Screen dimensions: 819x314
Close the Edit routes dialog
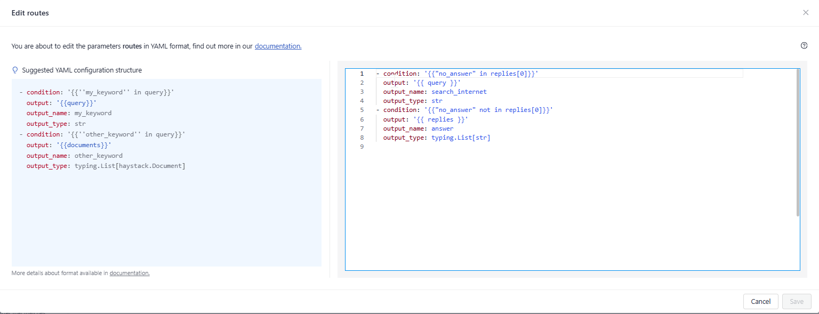[805, 13]
